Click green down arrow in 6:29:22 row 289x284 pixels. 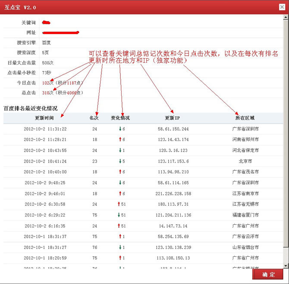(118, 215)
